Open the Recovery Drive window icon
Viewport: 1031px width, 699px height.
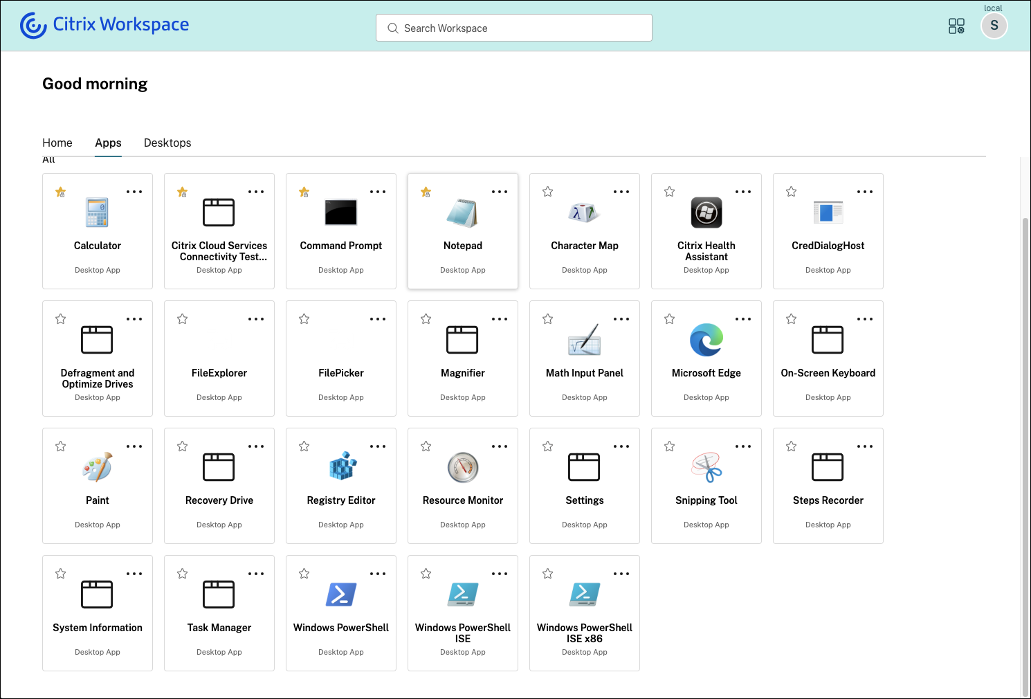[219, 467]
